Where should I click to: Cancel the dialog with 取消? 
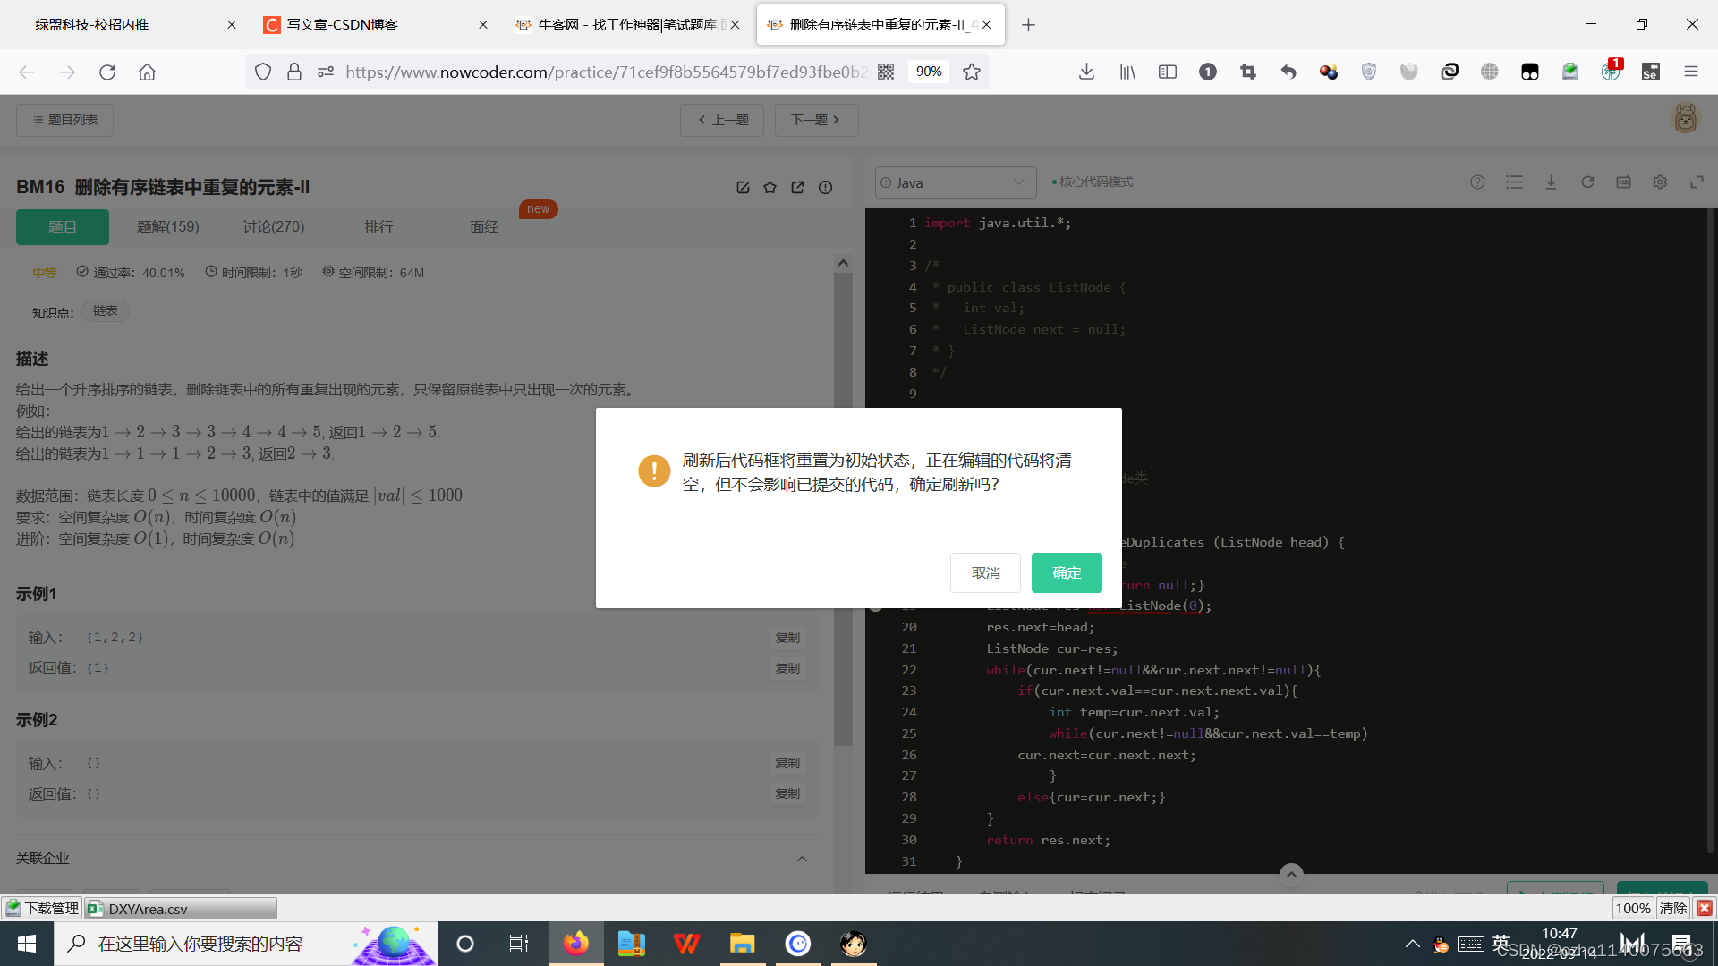pos(985,572)
